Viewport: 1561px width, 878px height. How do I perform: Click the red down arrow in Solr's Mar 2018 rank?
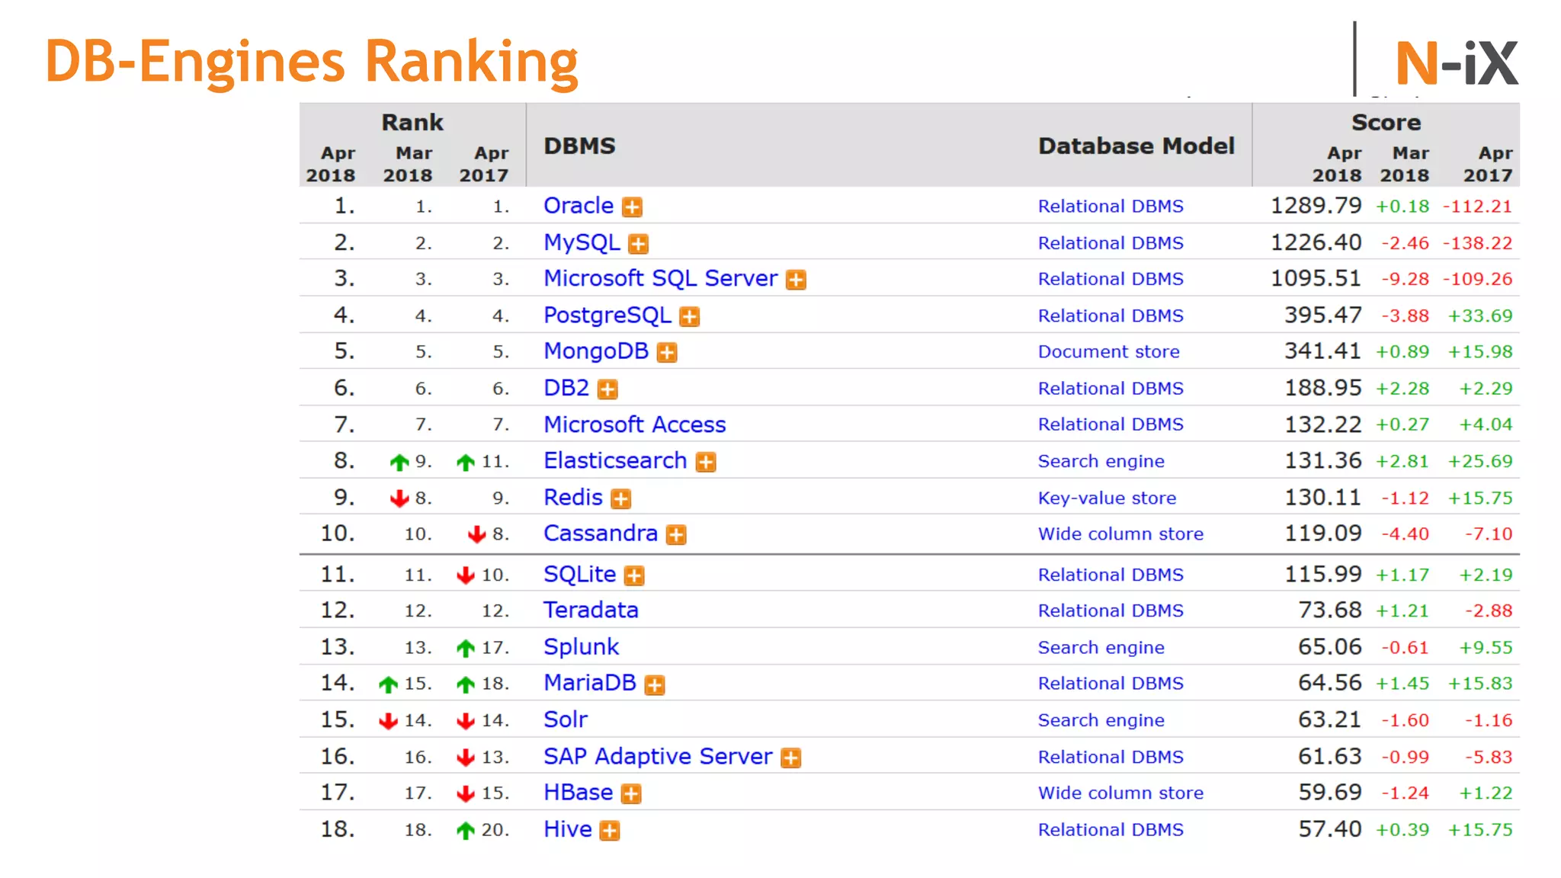(389, 720)
